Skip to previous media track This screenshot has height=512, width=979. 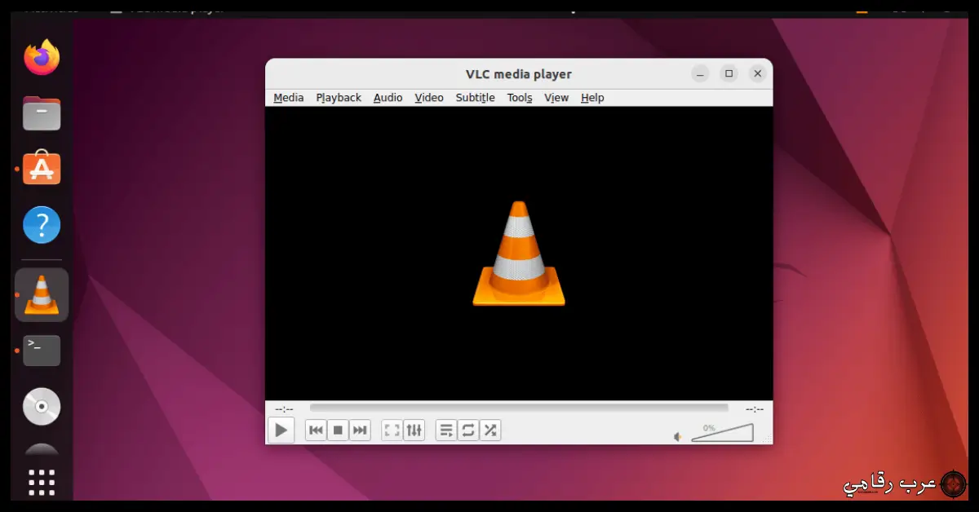316,430
